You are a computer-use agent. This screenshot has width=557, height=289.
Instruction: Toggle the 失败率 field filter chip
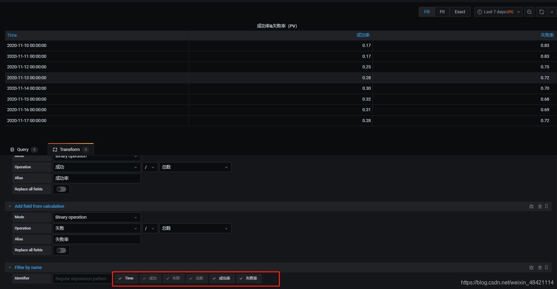(x=249, y=278)
